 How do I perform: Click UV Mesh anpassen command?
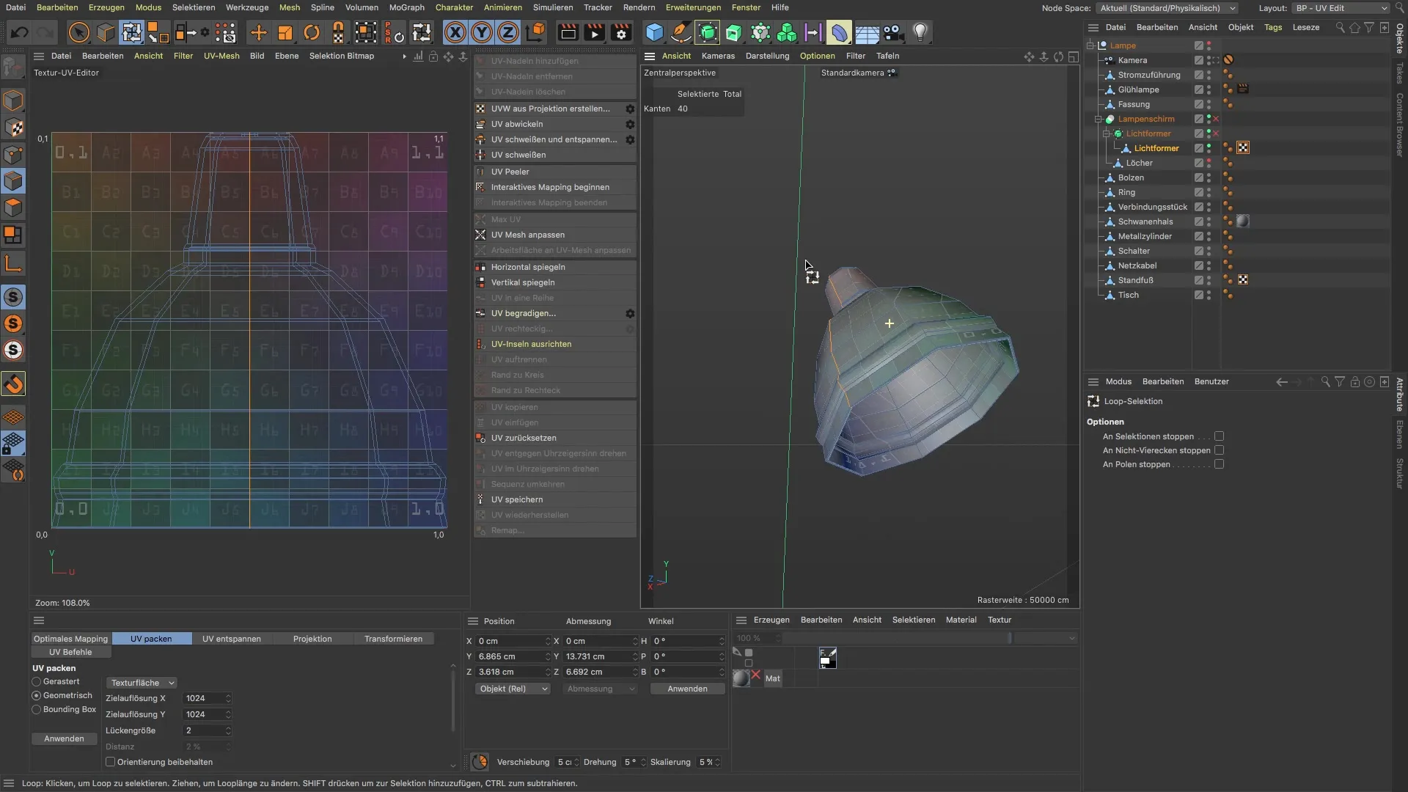(555, 235)
